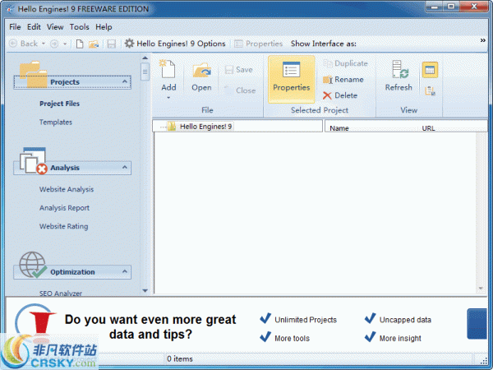Open the Add button dropdown arrow
Viewport: 493px width, 370px height.
[x=168, y=98]
